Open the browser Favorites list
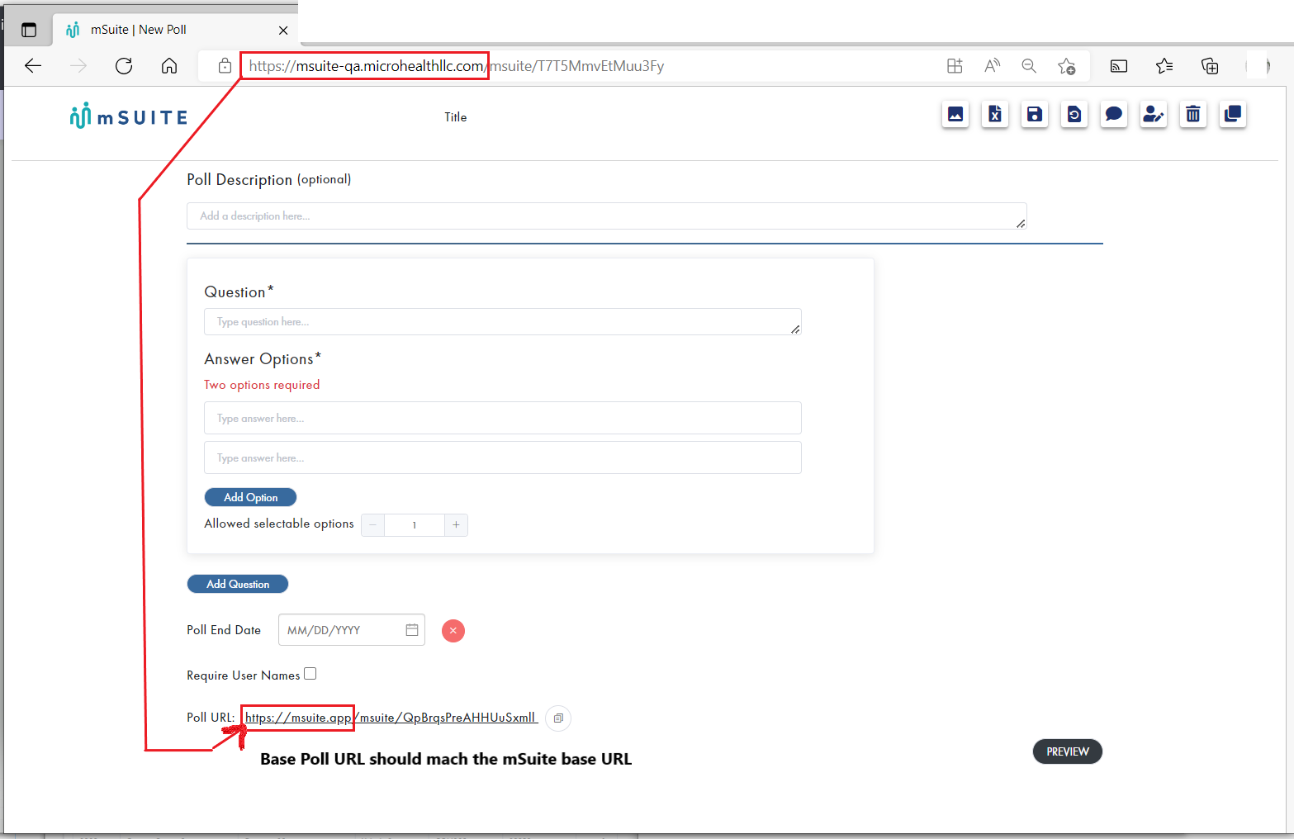This screenshot has height=839, width=1294. (x=1164, y=66)
